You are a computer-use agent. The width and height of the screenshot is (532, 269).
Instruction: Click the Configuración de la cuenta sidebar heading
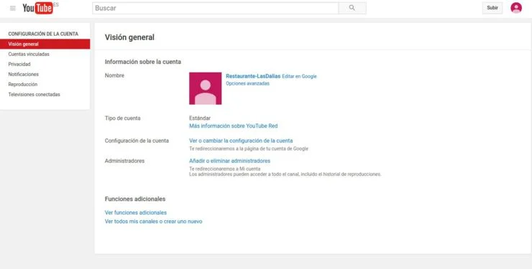pos(43,34)
